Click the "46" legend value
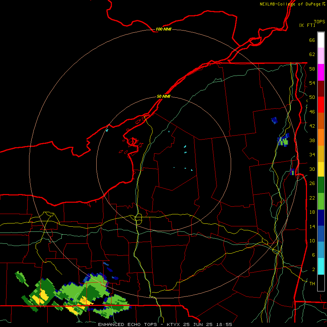 [312, 112]
